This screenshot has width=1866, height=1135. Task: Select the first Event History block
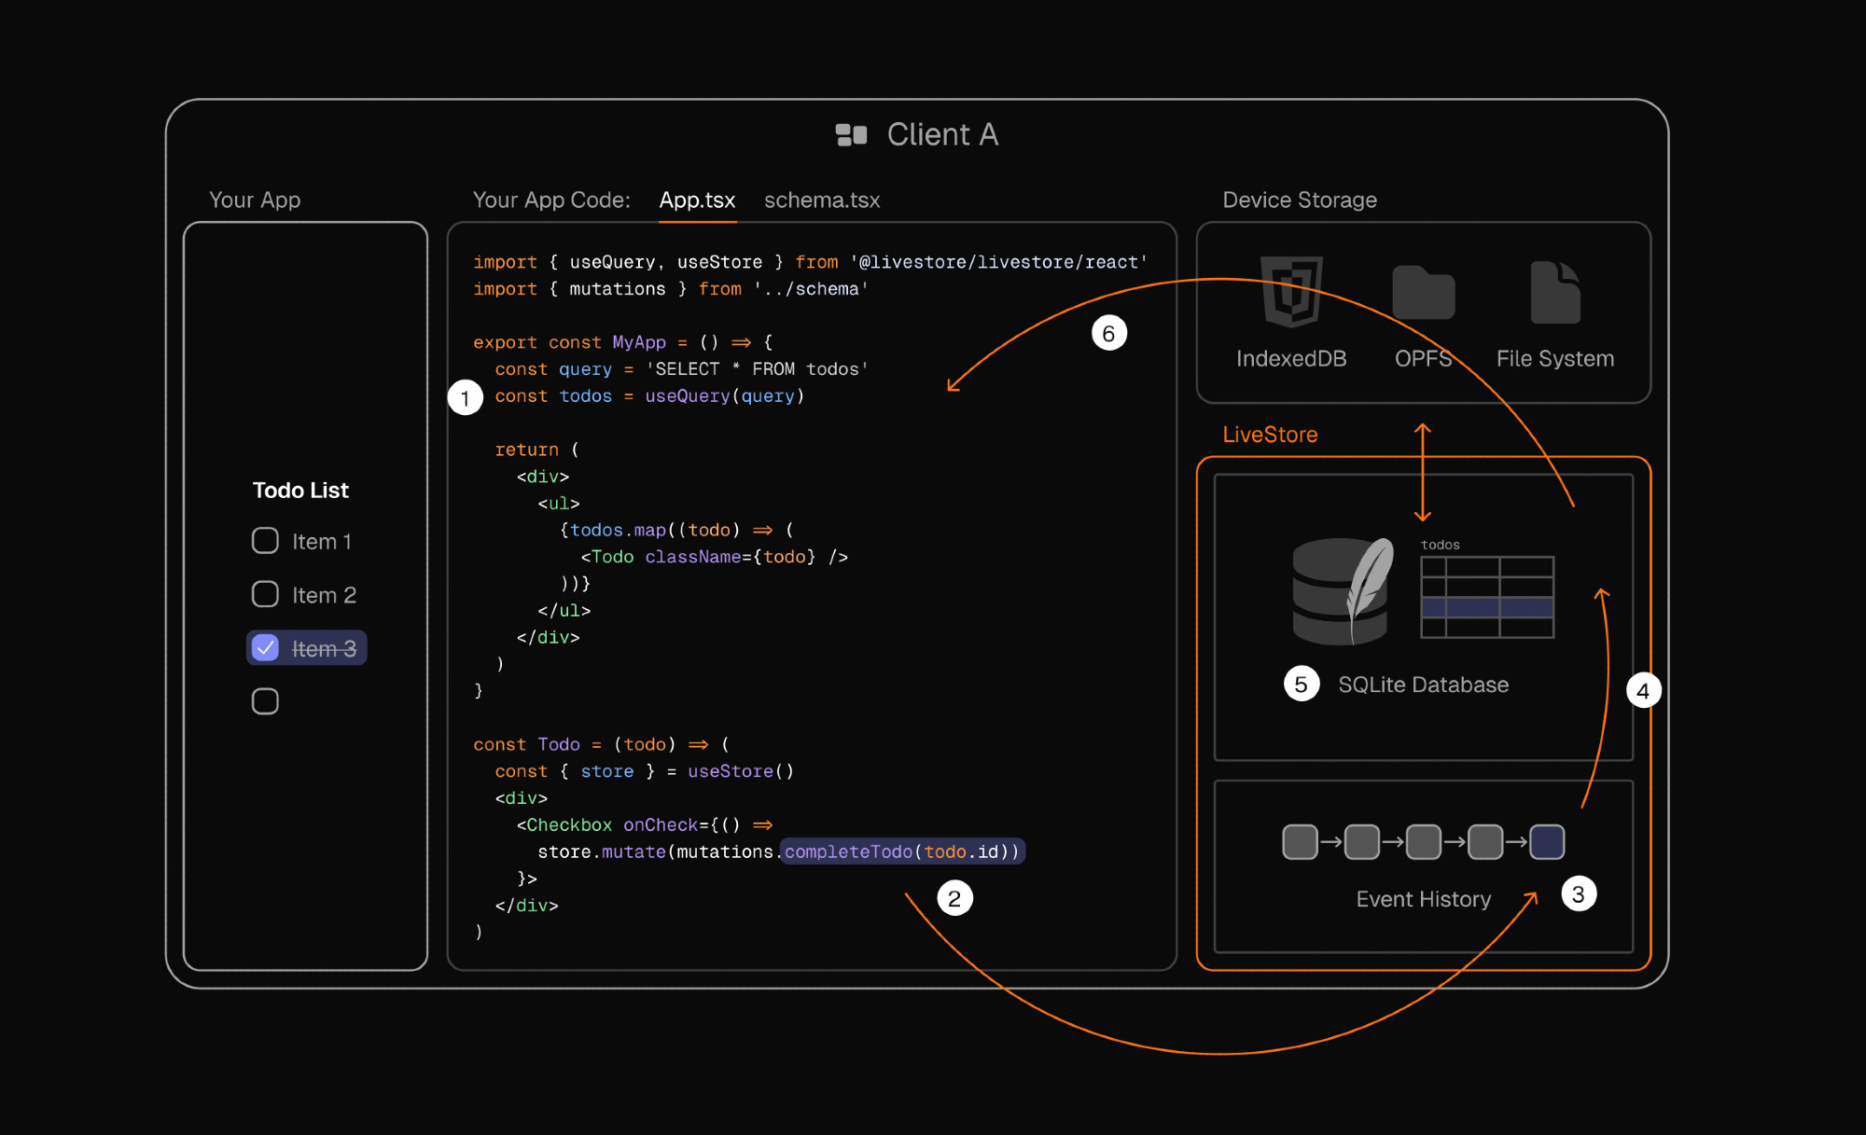point(1300,842)
